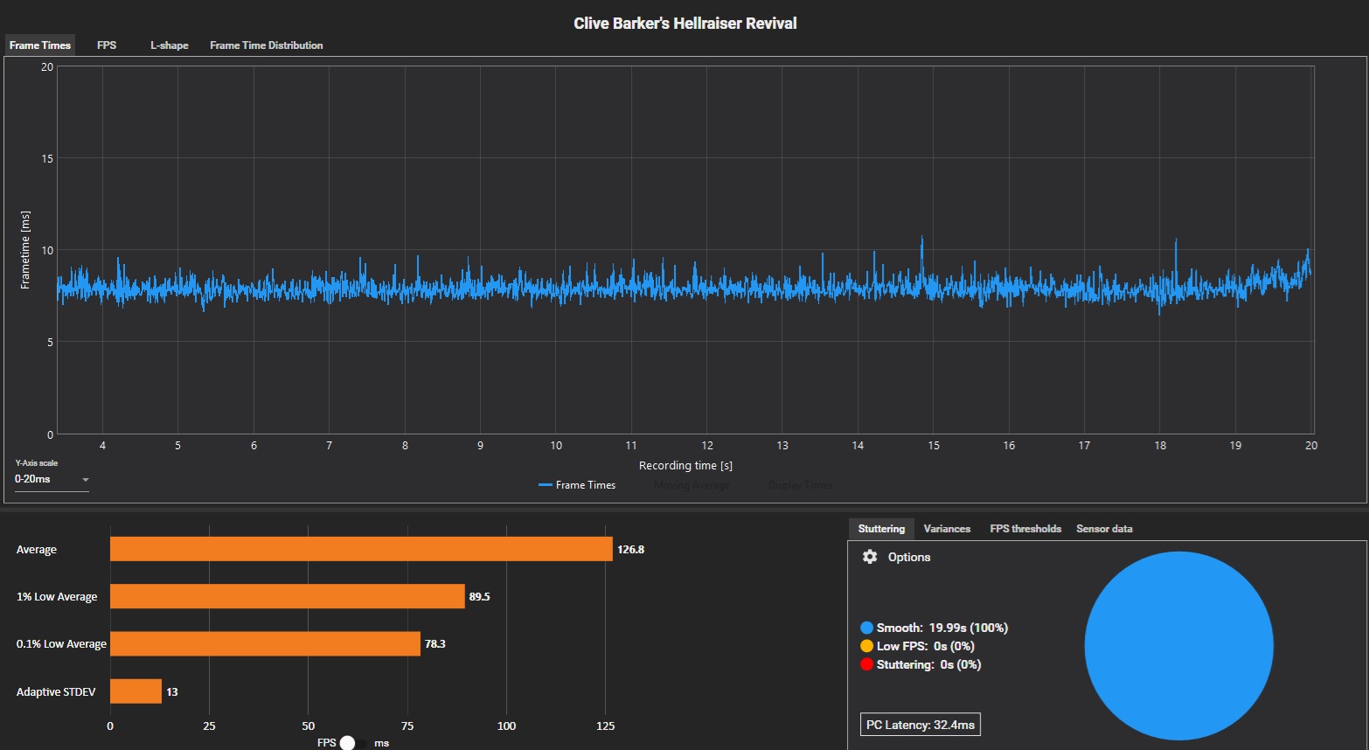Image resolution: width=1369 pixels, height=750 pixels.
Task: Show the Display Times series
Action: [800, 485]
